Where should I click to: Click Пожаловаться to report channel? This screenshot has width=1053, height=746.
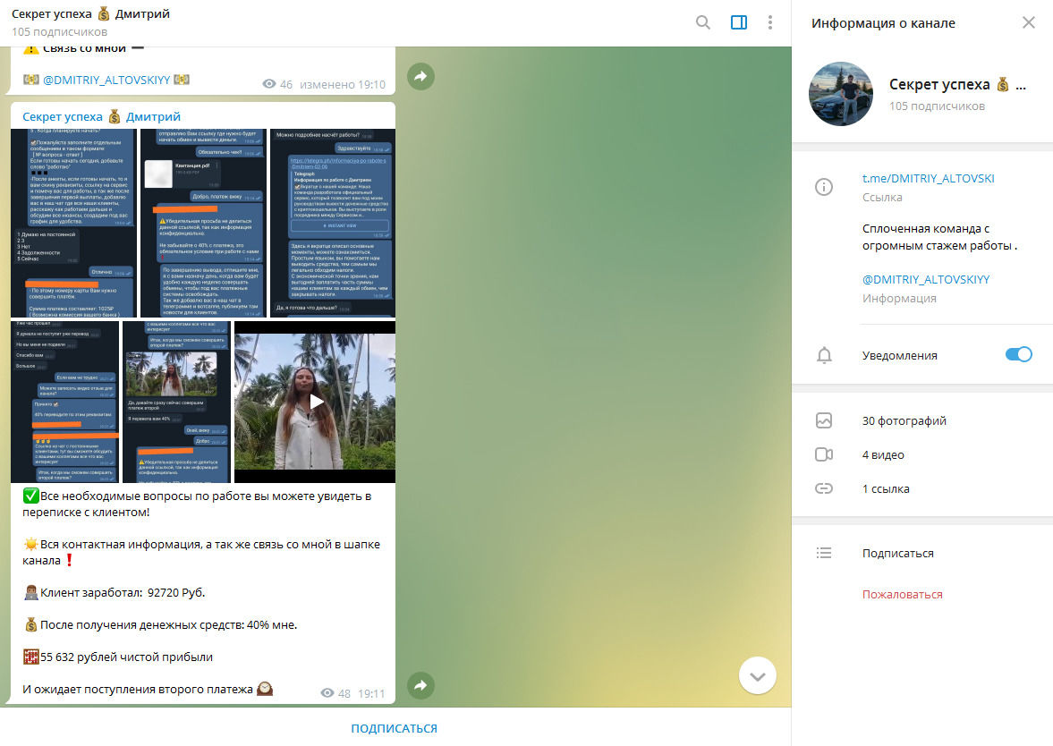tap(902, 594)
